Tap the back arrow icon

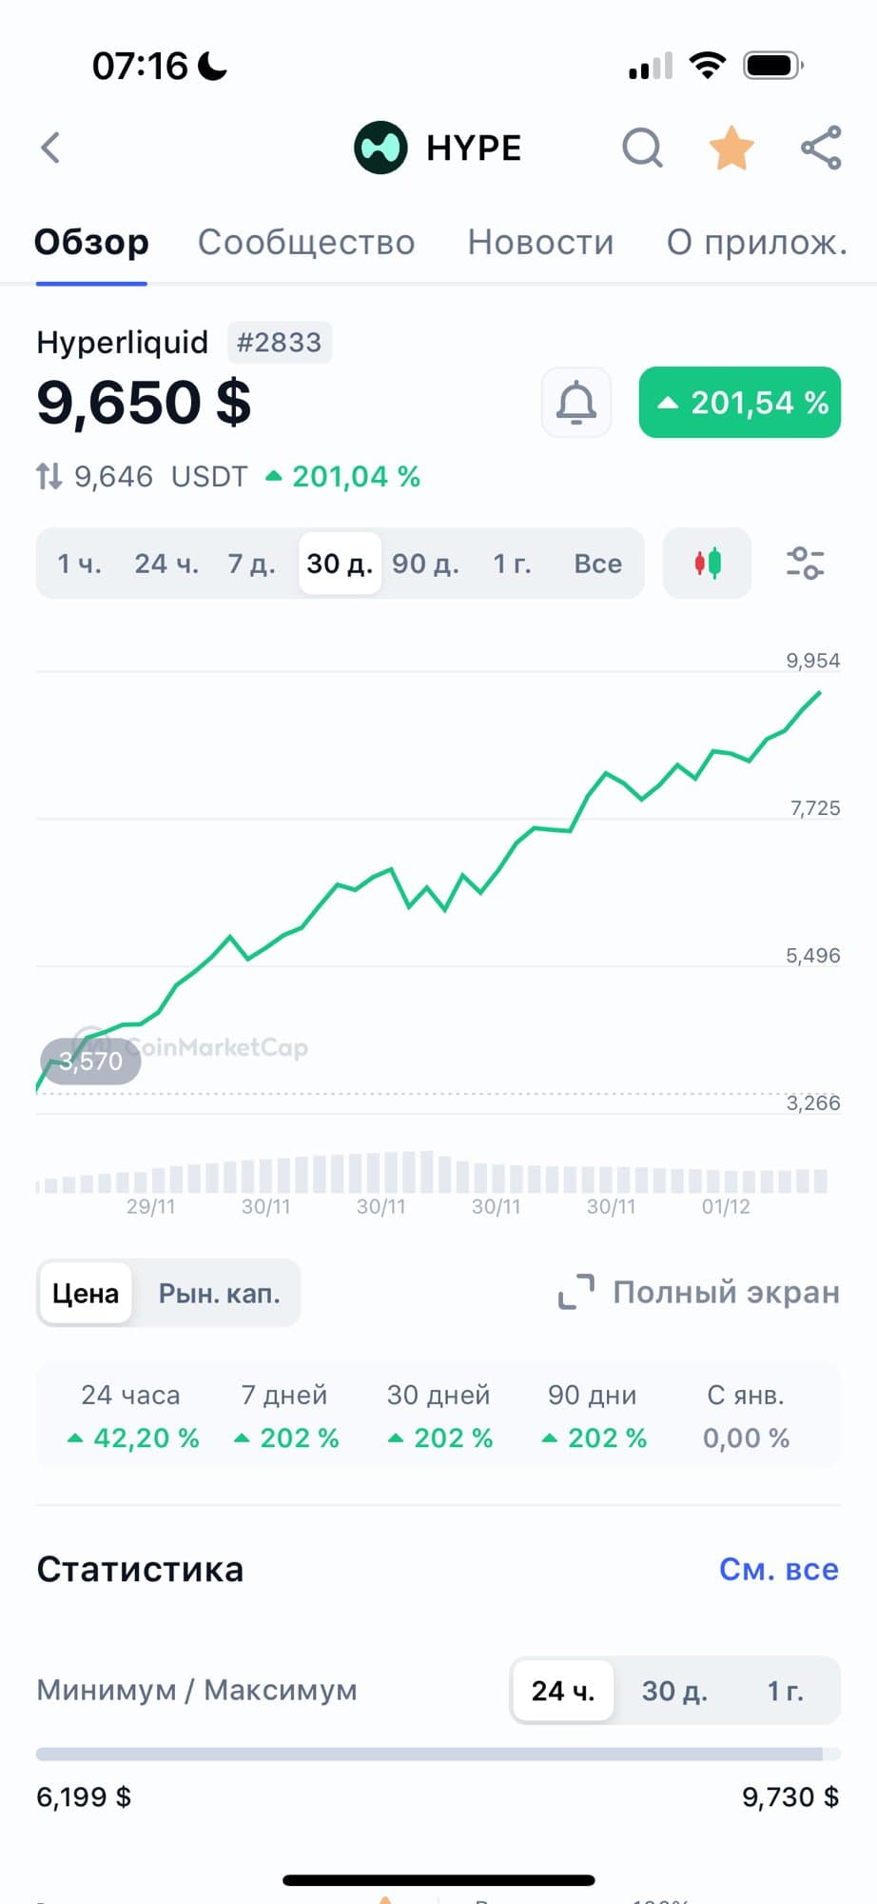[x=51, y=148]
